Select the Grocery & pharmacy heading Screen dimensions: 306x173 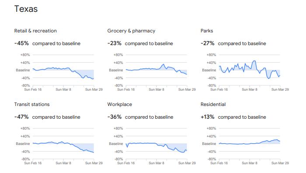point(131,31)
